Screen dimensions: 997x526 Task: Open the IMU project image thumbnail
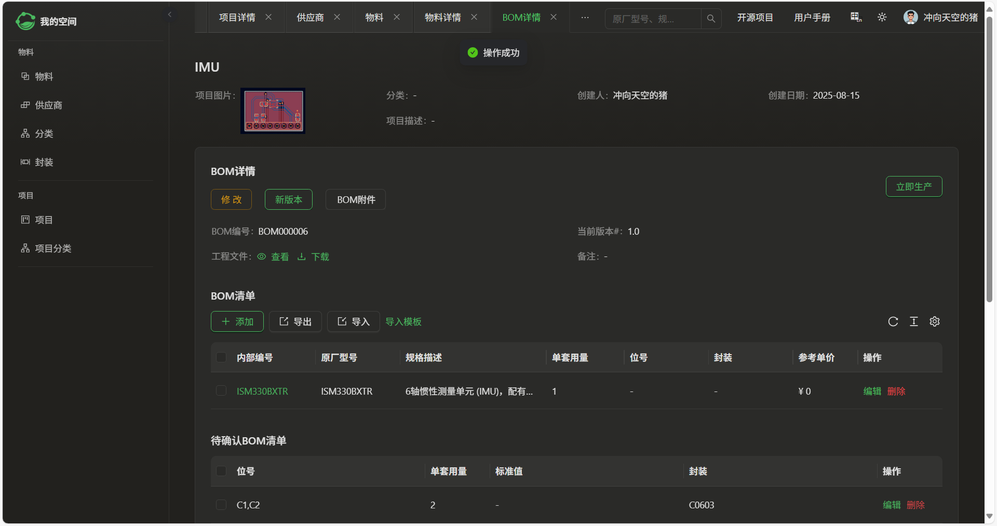(x=273, y=111)
